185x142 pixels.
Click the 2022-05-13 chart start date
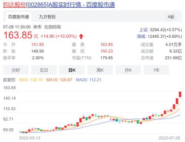[x=30, y=138]
